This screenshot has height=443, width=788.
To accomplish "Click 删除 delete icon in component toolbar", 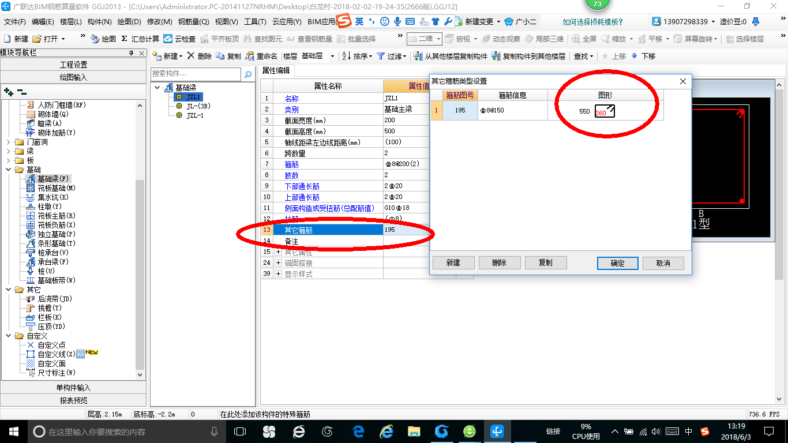I will [200, 56].
